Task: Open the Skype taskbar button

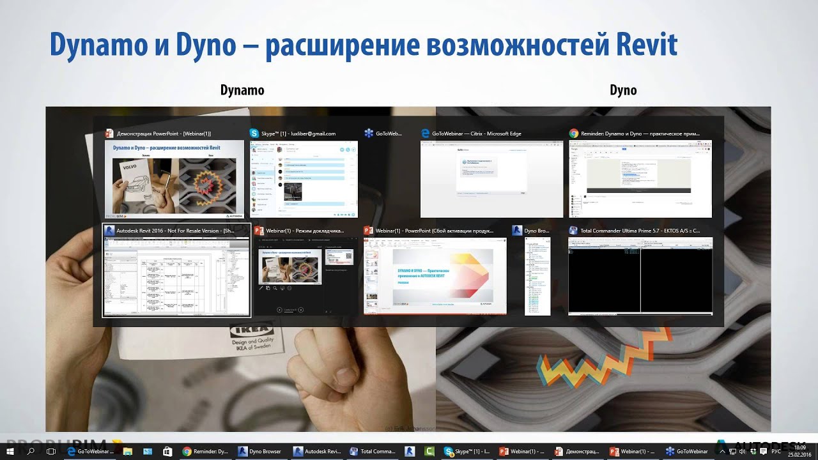Action: point(467,451)
